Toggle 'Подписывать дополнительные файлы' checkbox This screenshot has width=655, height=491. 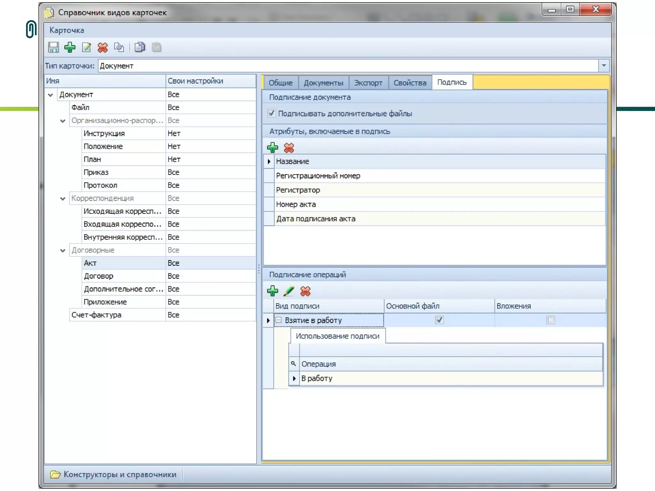pos(272,113)
